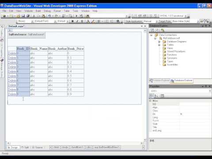212x159 pixels.
Task: Click the Categorized icon in Properties
Action: pos(151,96)
